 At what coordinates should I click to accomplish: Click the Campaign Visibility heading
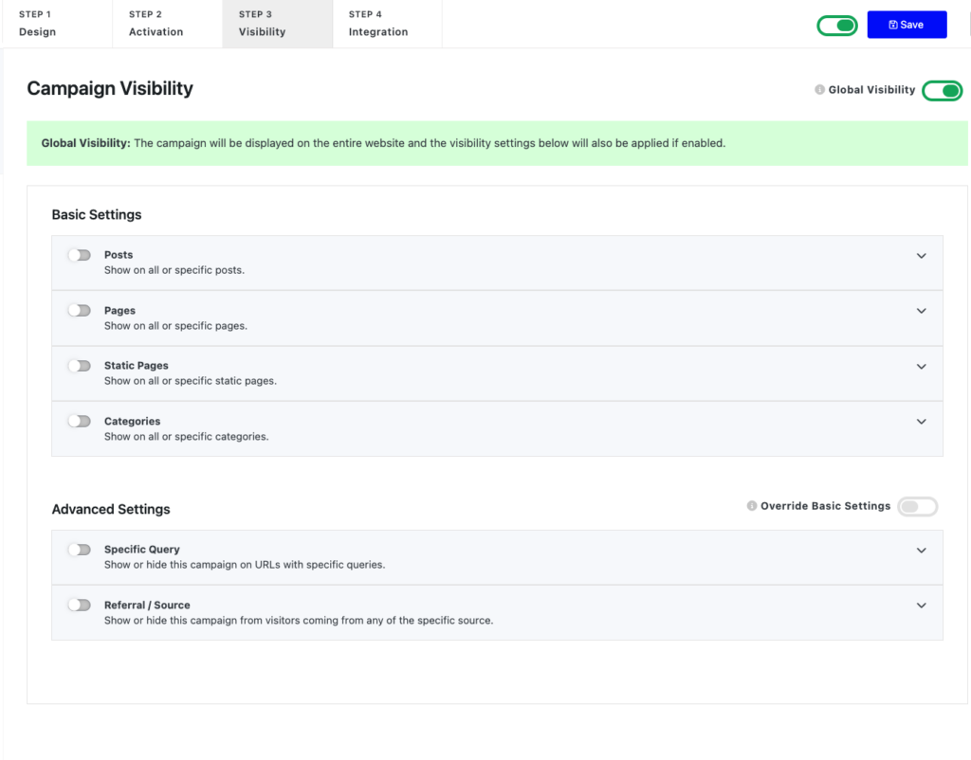(110, 88)
